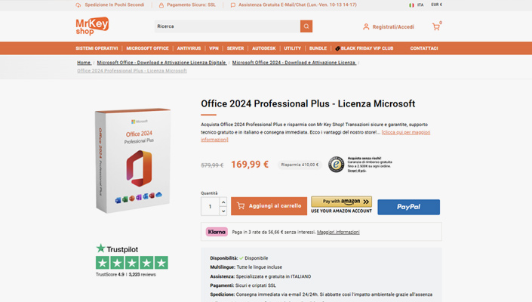Viewport: 532px width, 302px height.
Task: Click the Trustpilot star rating
Action: [131, 263]
